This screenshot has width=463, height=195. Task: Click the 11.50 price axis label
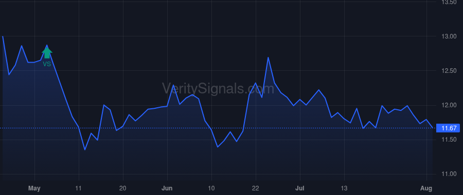449,140
